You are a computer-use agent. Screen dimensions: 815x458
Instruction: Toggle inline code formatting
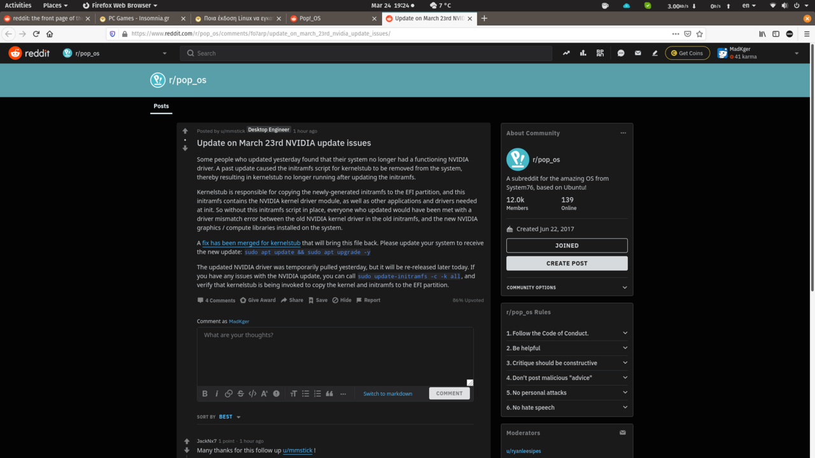[253, 394]
